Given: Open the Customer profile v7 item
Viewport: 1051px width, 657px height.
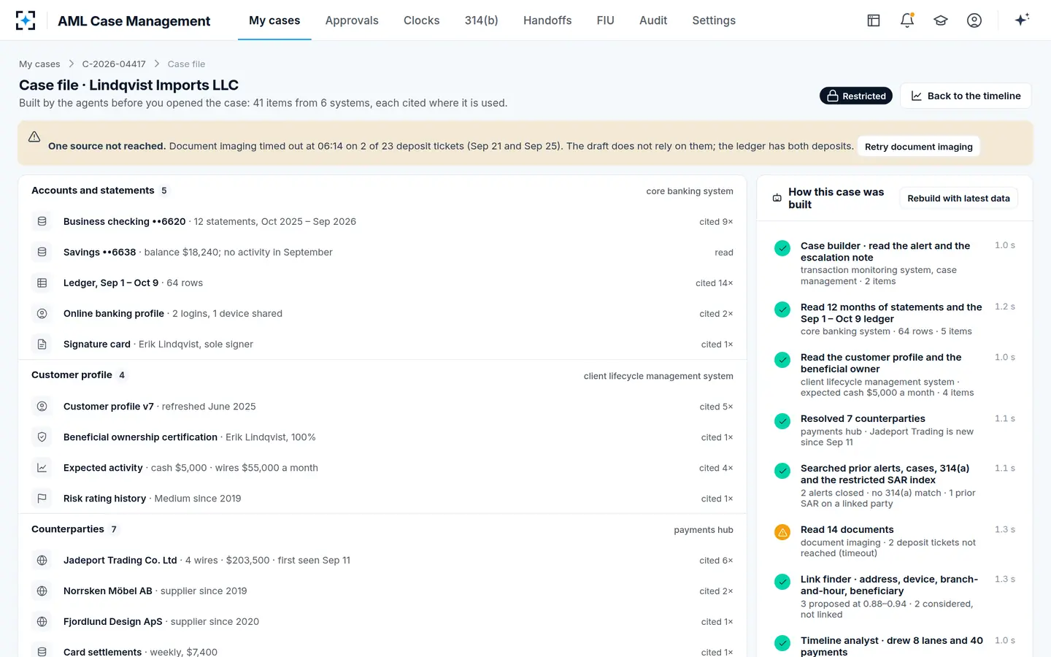Looking at the screenshot, I should click(x=382, y=406).
